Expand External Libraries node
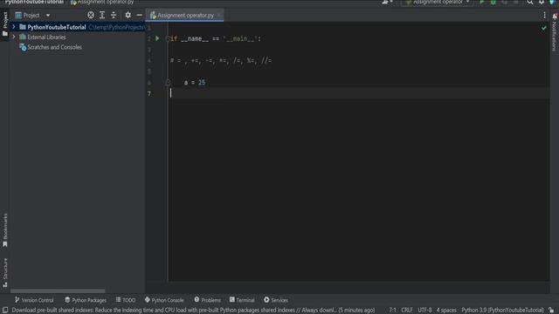Viewport: 559px width, 314px height. pyautogui.click(x=14, y=37)
